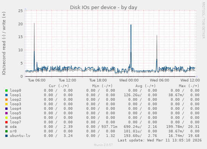The width and height of the screenshot is (207, 149).
Task: Click the Cur (-/+) column header
Action: (59, 86)
